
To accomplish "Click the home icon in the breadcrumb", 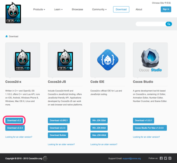I will pyautogui.click(x=7, y=37).
